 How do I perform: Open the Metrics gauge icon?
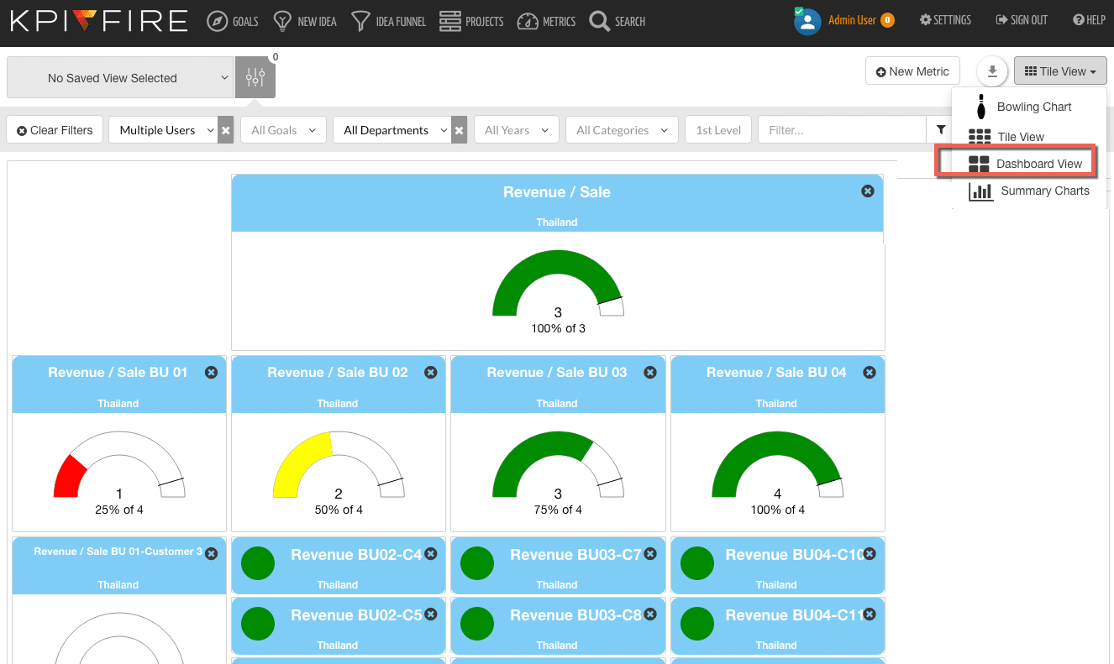(x=528, y=21)
